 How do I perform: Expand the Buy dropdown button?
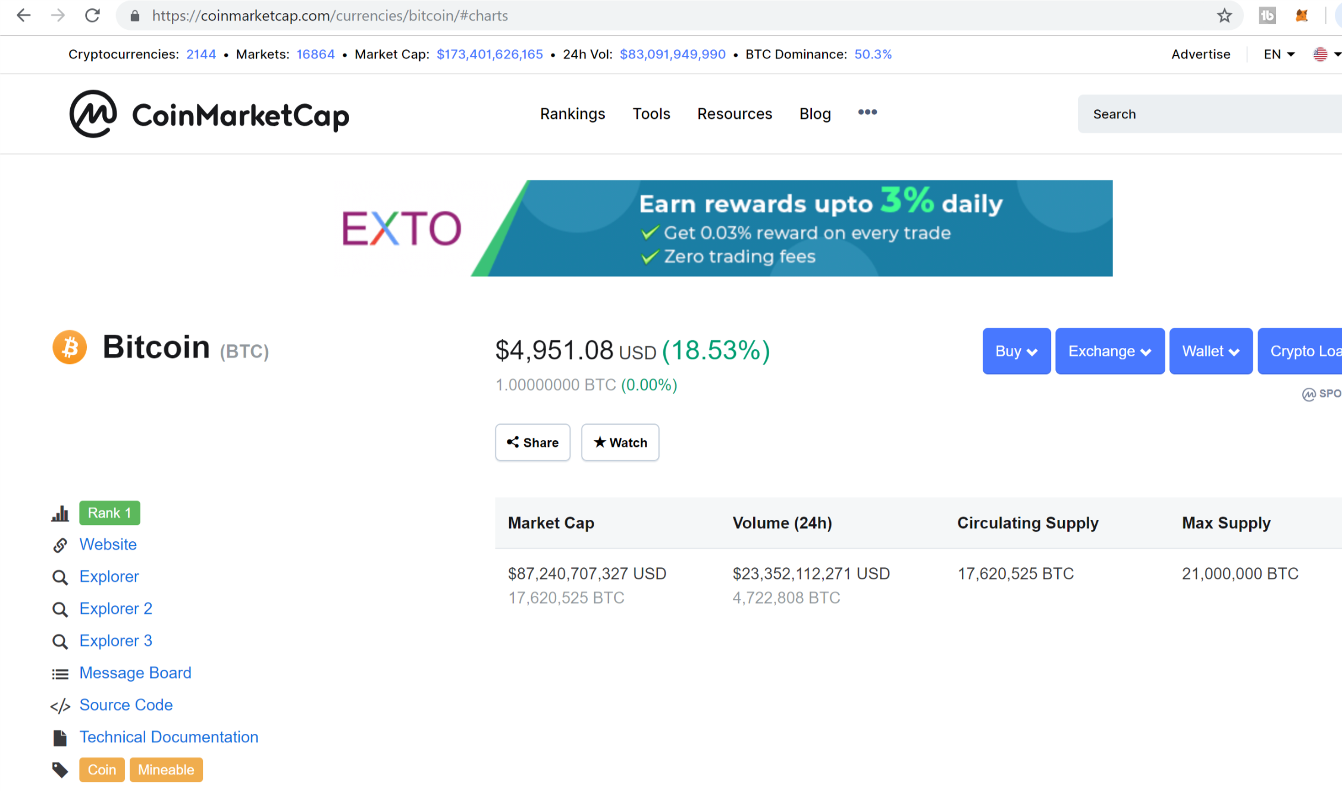1016,351
